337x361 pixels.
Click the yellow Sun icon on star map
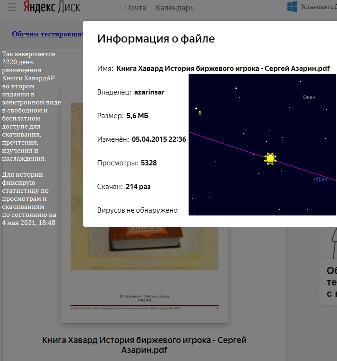[x=270, y=159]
